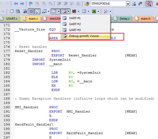
Task: Toggle the Call Stack window button
Action: 37,11
